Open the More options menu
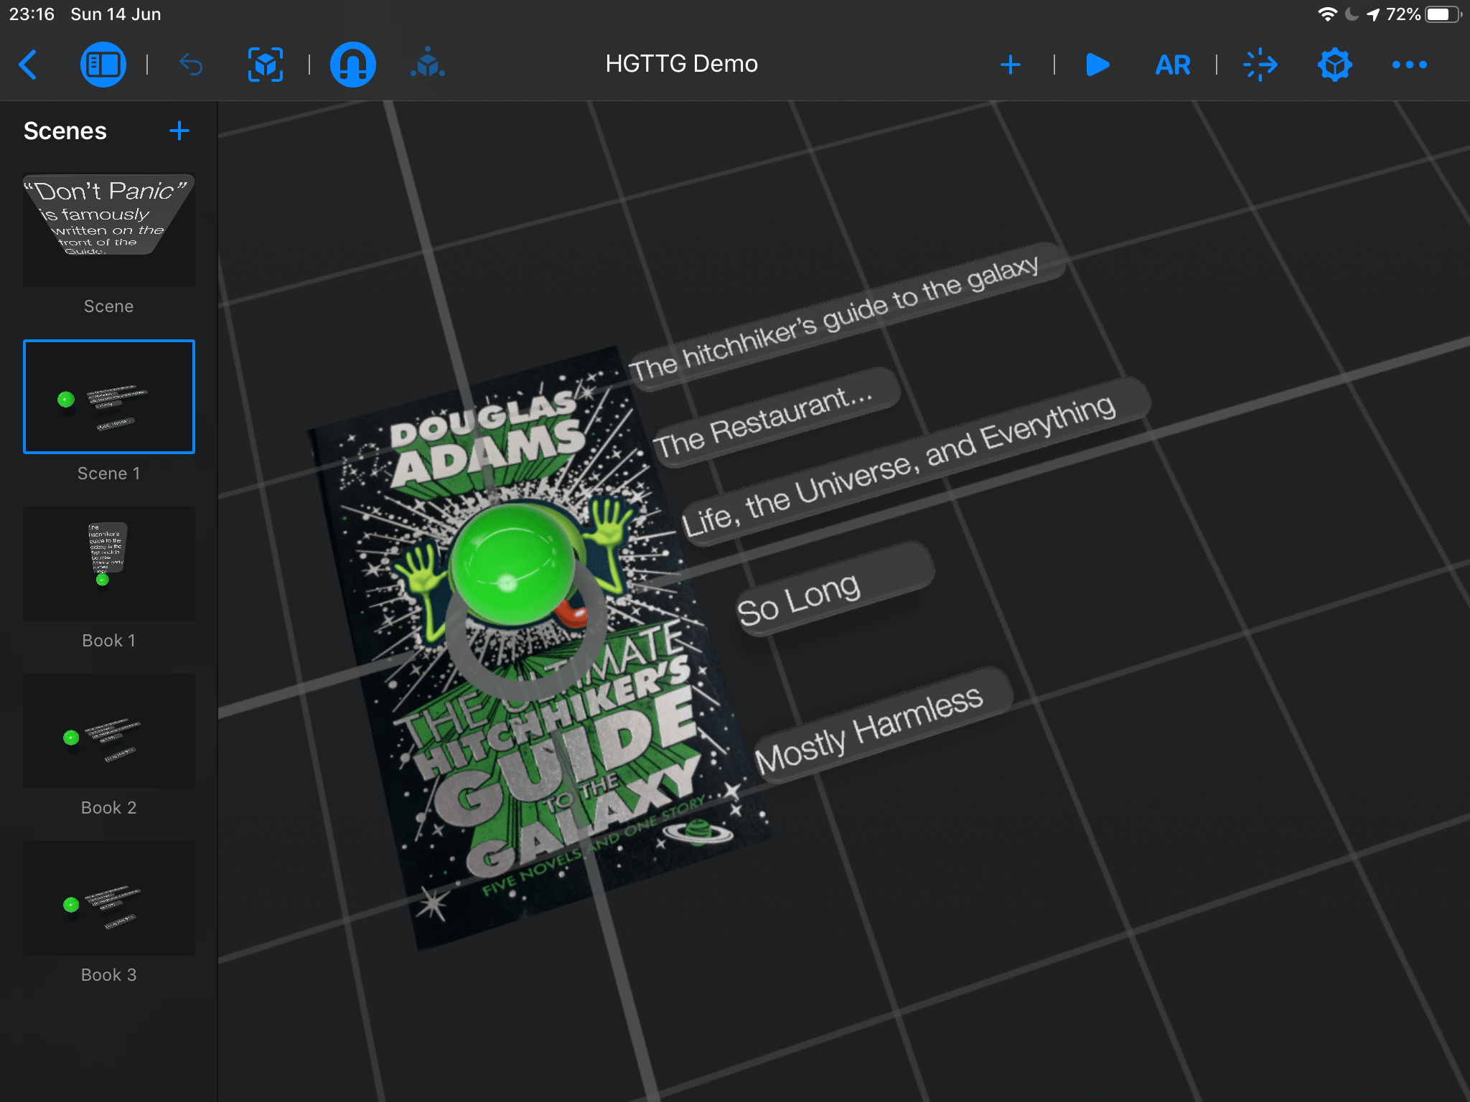Image resolution: width=1470 pixels, height=1102 pixels. pyautogui.click(x=1409, y=65)
